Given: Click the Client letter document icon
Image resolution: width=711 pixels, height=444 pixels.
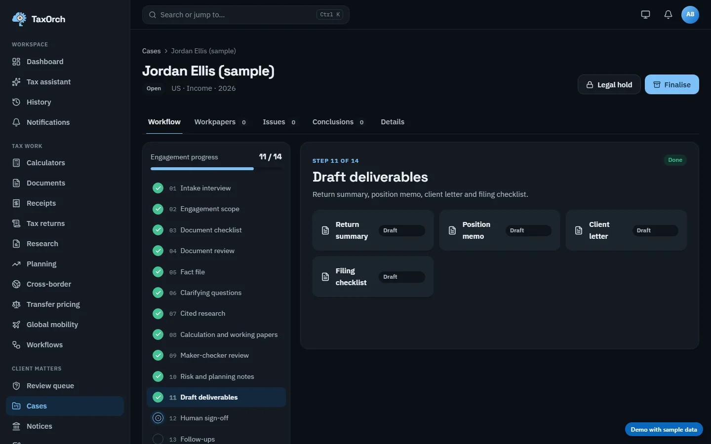Looking at the screenshot, I should [579, 230].
